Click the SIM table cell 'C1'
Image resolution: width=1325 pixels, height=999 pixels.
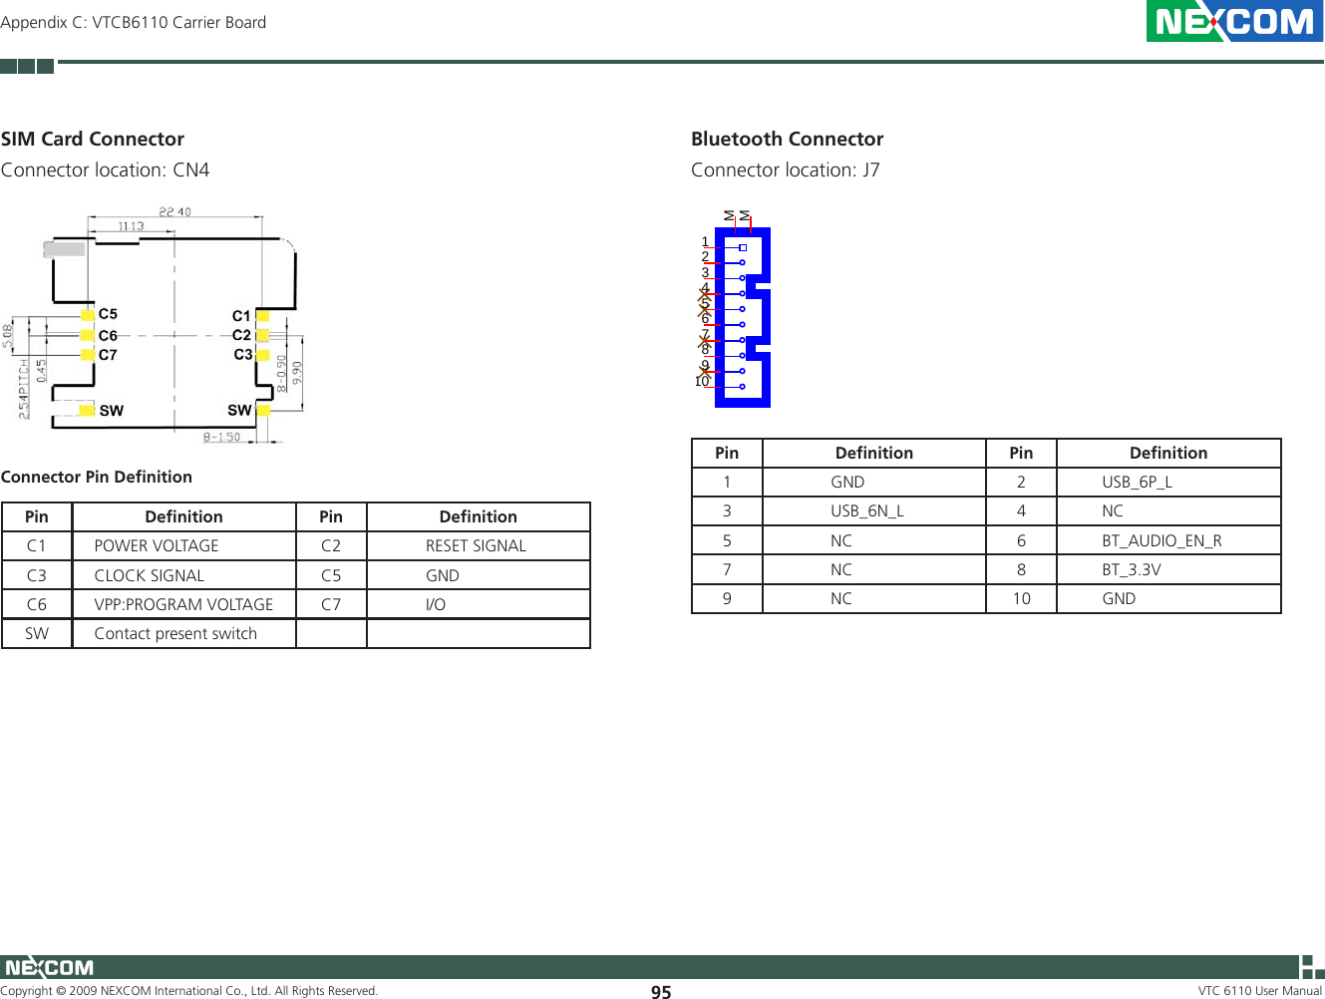(37, 546)
